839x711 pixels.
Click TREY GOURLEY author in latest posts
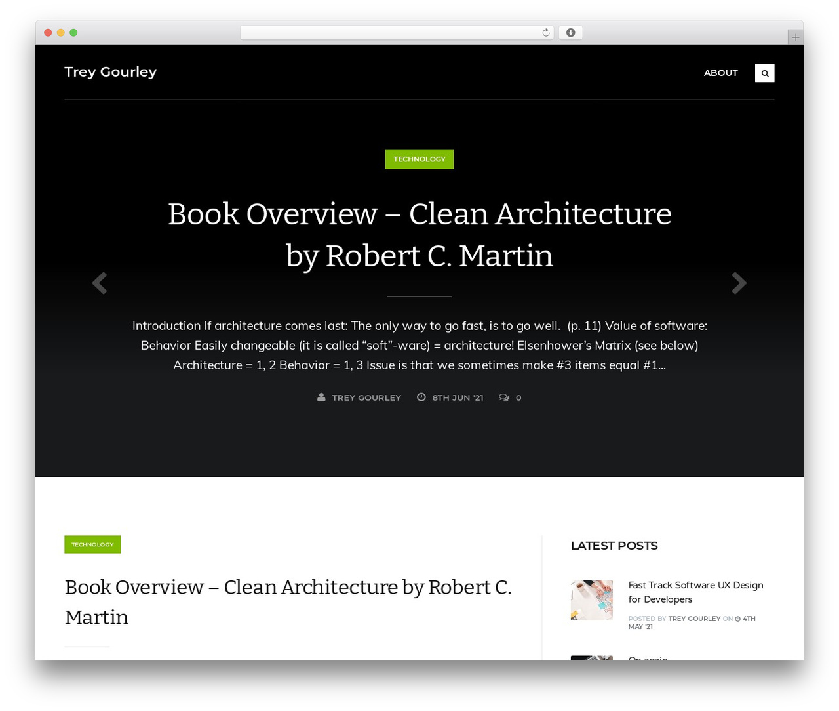[694, 619]
